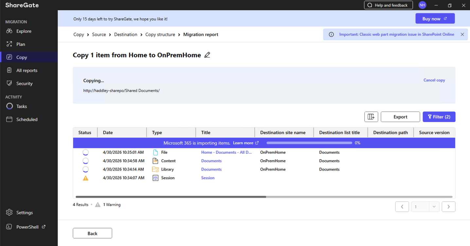Go to Copy breadcrumb step
The image size is (470, 246).
(x=78, y=34)
